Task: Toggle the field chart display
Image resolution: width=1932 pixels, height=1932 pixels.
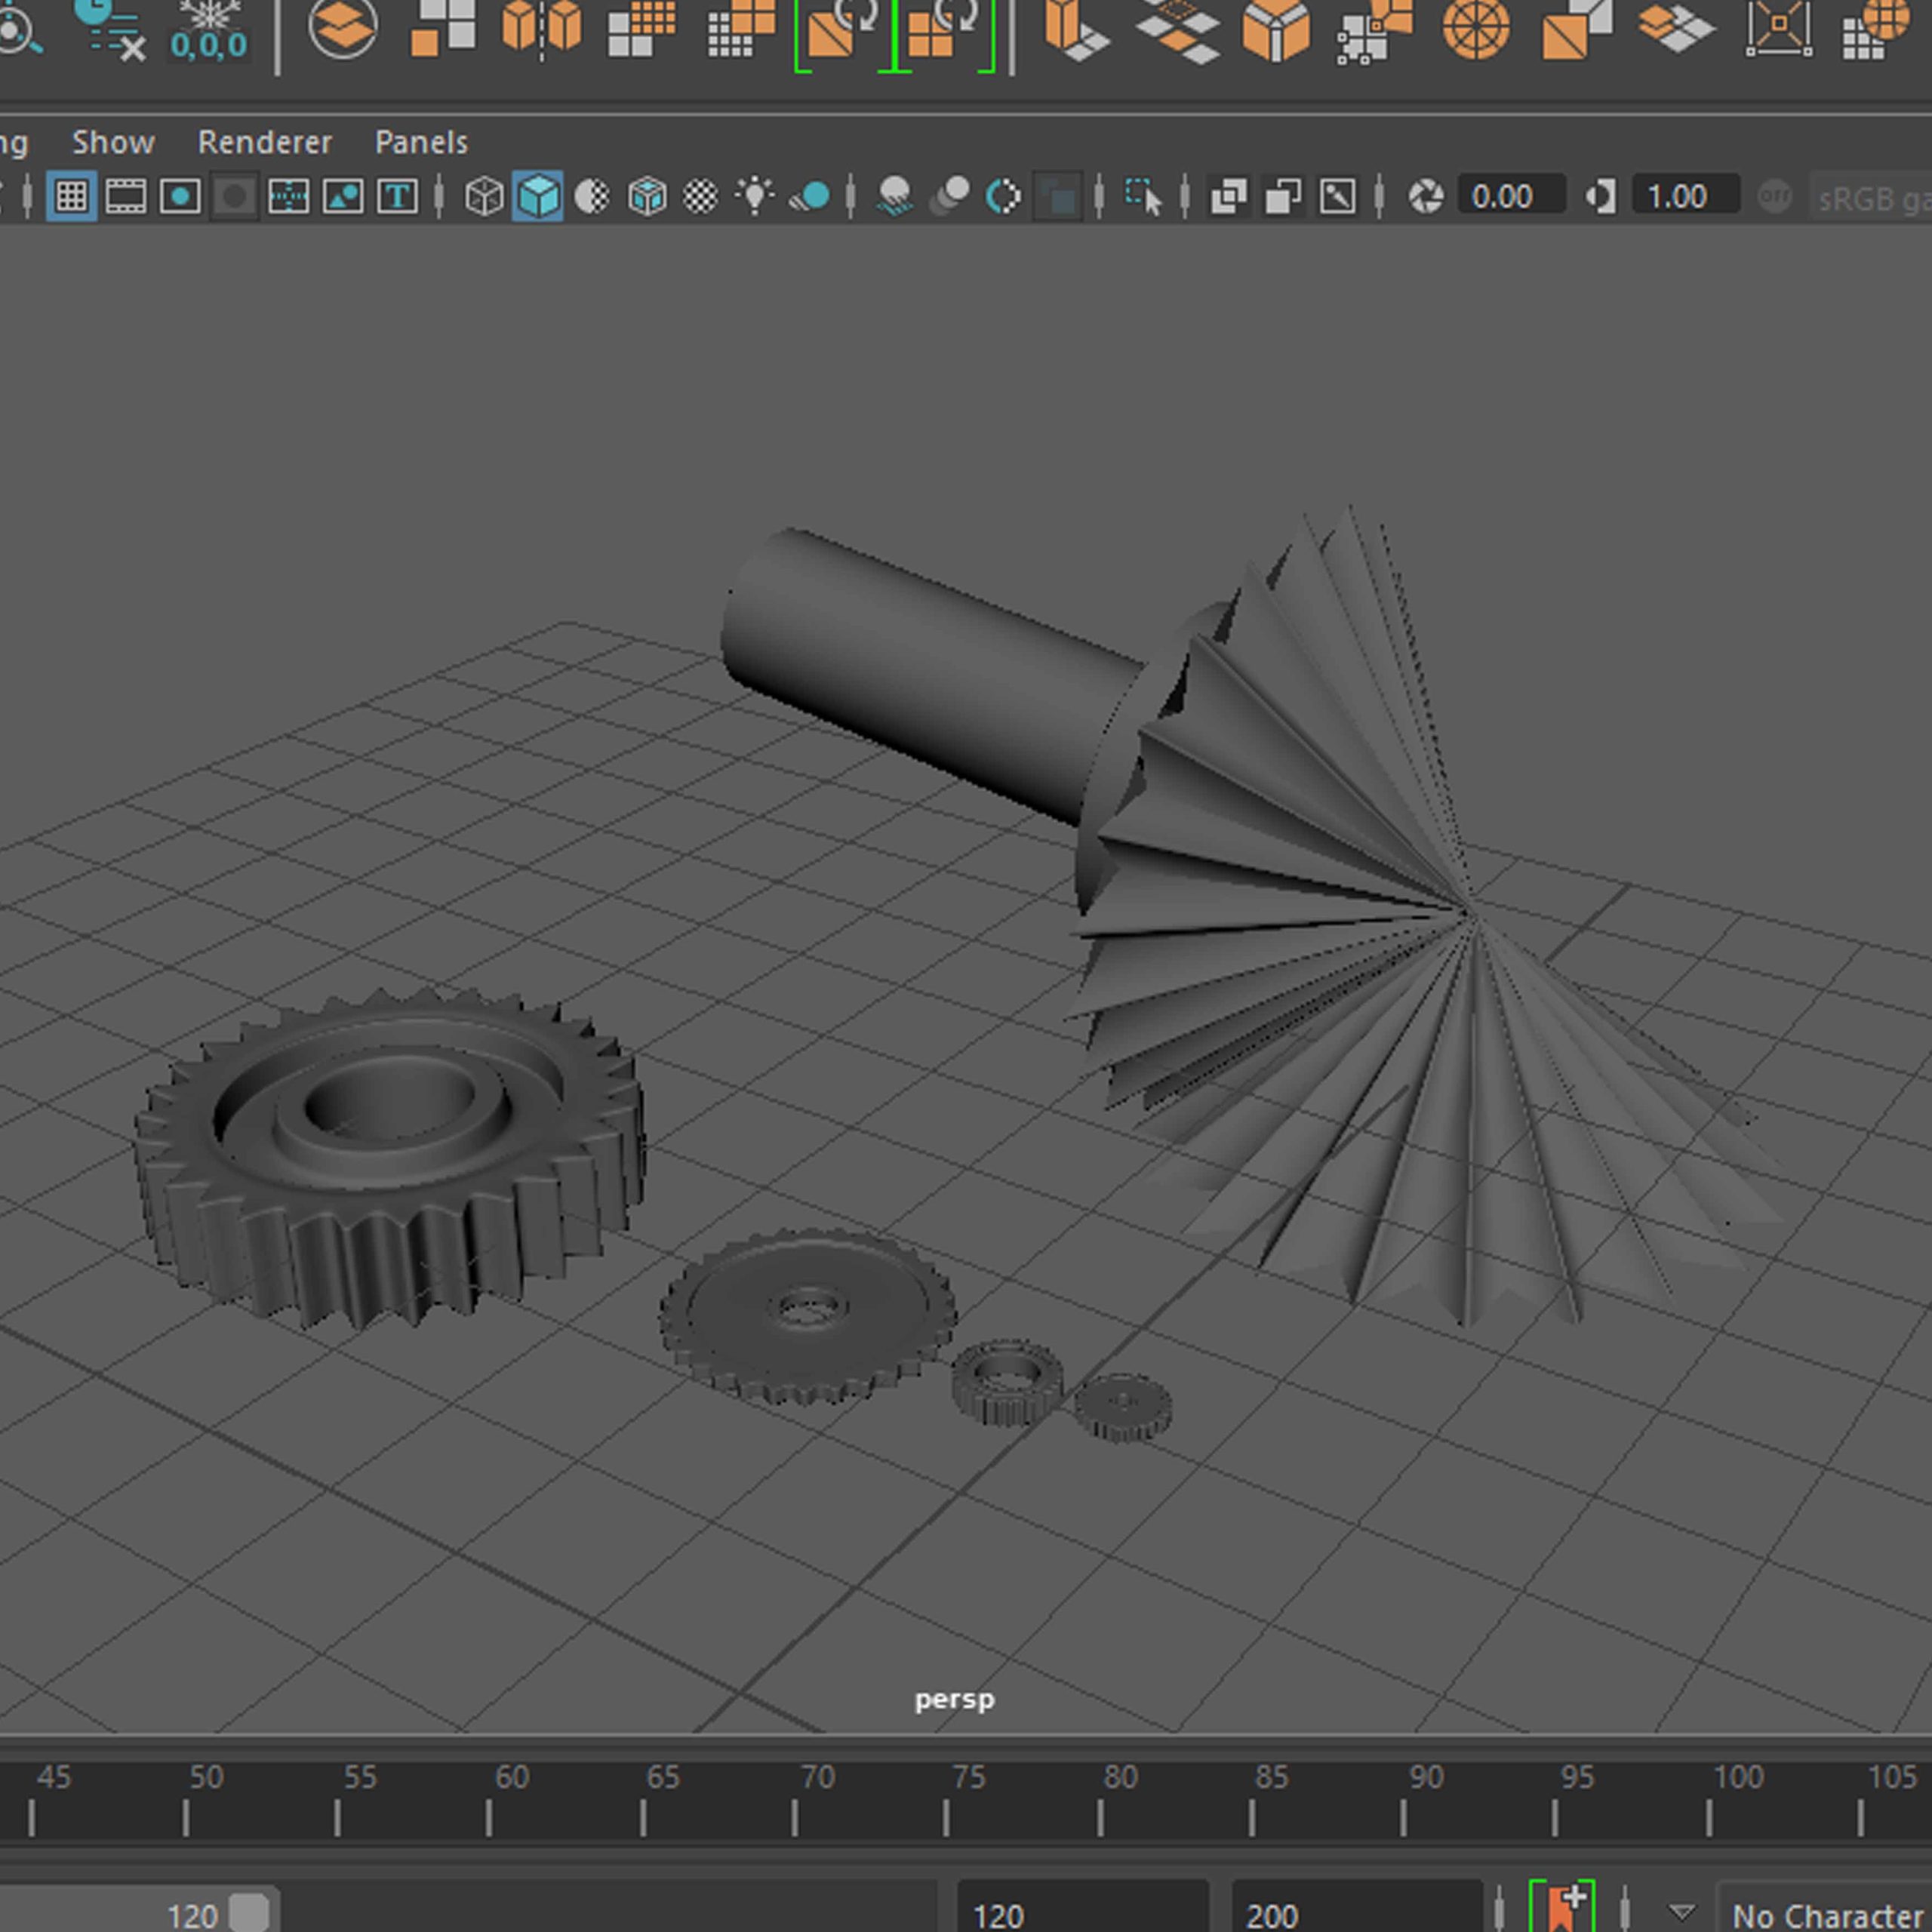Action: (288, 196)
